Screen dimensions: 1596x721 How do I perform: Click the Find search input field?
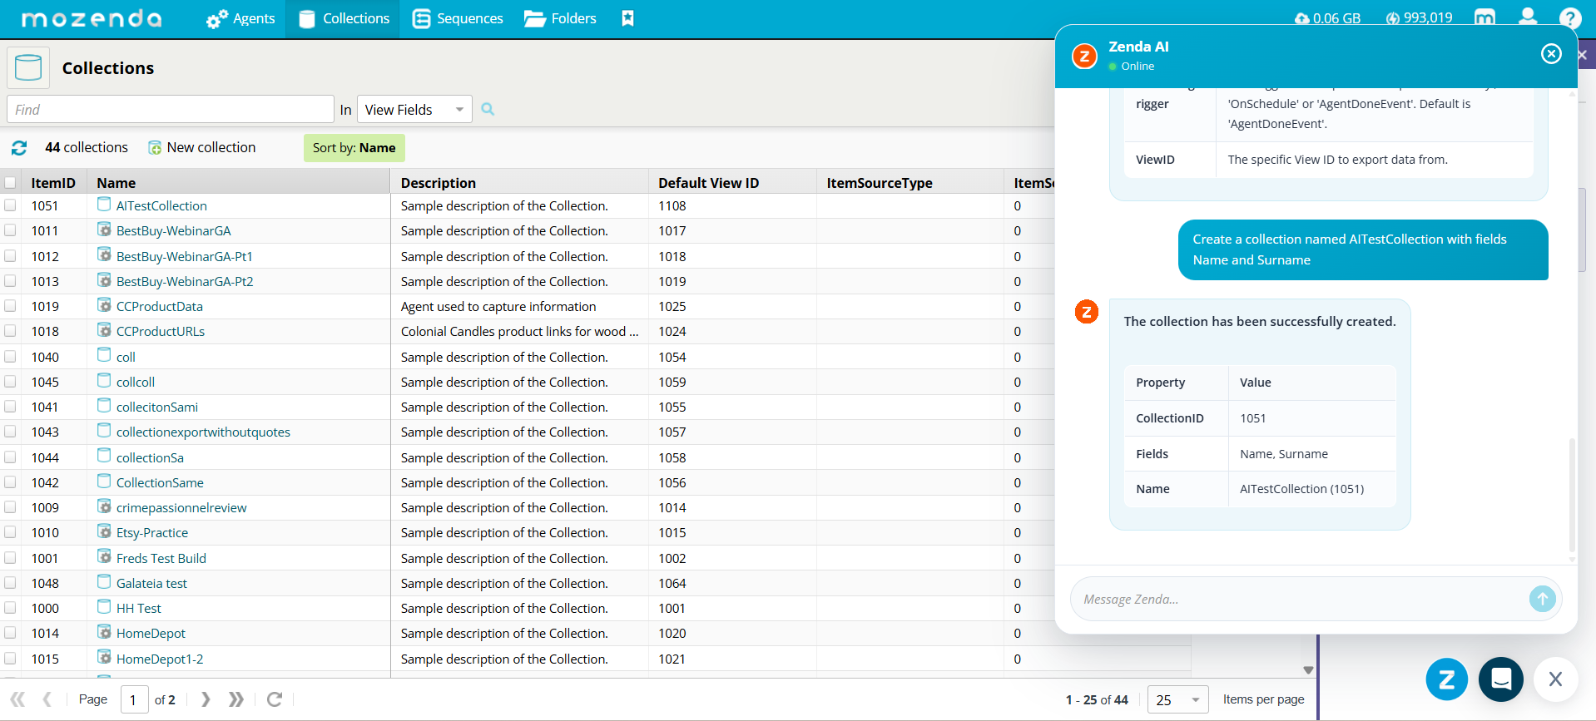tap(171, 109)
